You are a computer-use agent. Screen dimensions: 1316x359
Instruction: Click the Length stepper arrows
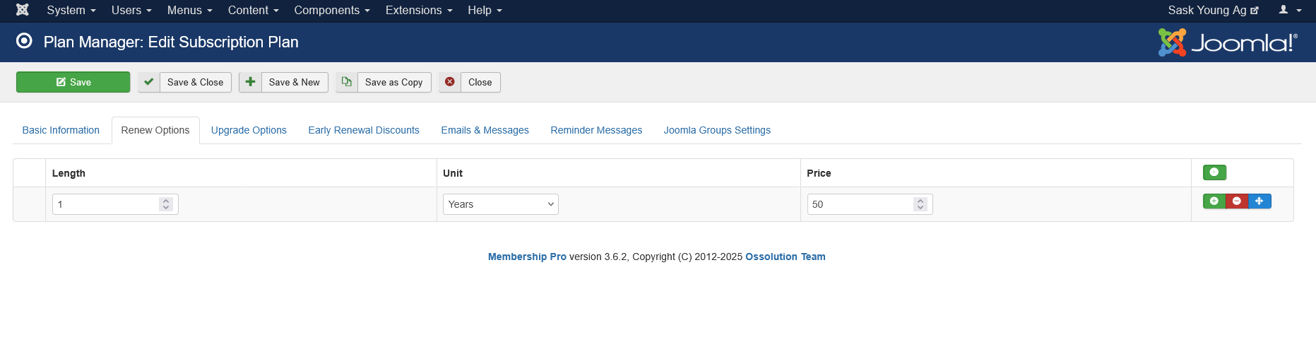(166, 204)
